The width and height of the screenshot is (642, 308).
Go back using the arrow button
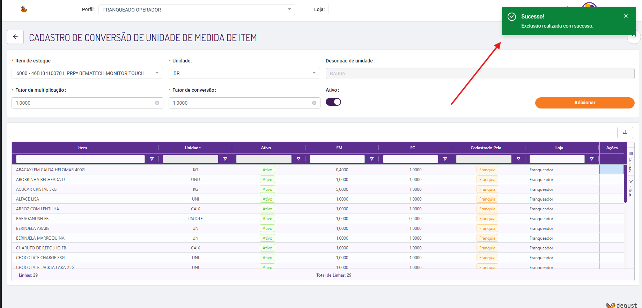point(15,37)
